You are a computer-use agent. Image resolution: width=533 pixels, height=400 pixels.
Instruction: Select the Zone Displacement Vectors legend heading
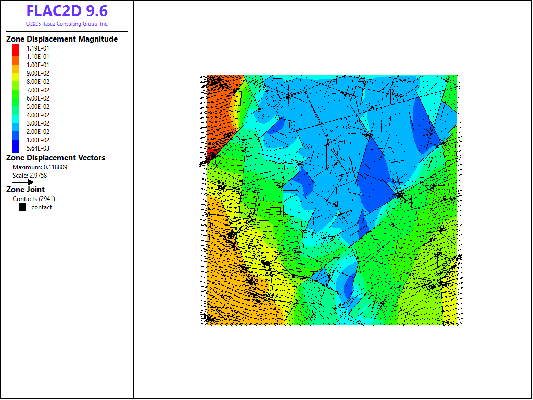55,158
